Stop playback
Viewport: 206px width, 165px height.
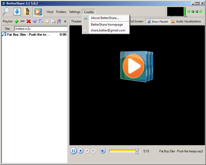click(x=81, y=151)
